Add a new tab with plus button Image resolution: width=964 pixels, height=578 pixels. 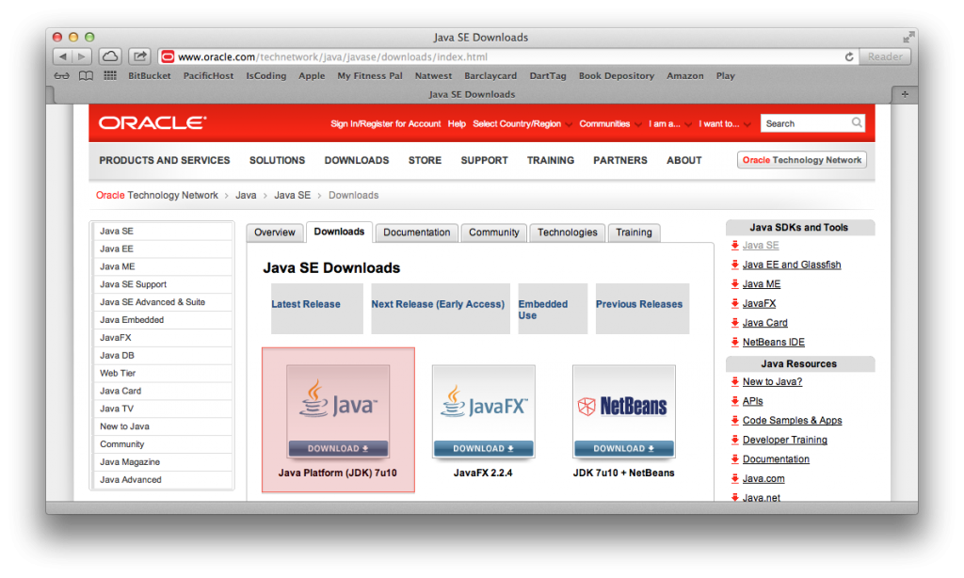[905, 94]
